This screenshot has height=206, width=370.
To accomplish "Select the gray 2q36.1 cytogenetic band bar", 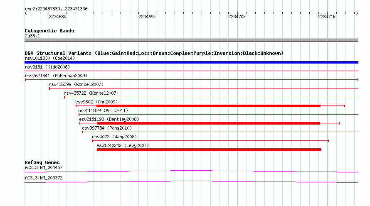I will click(x=191, y=40).
